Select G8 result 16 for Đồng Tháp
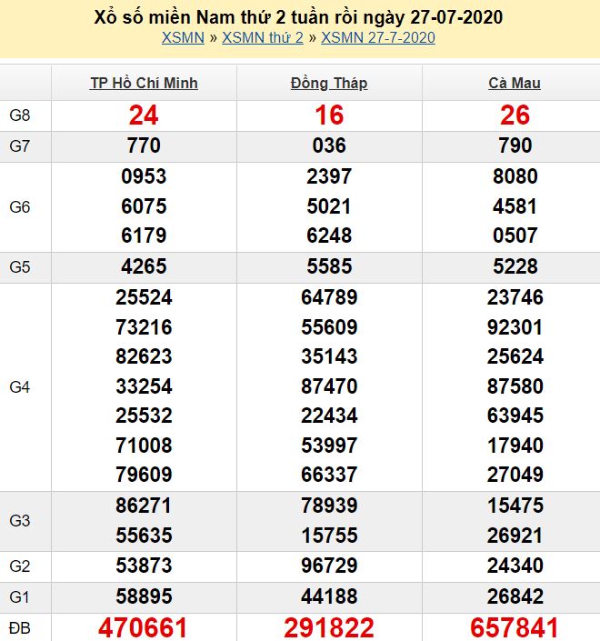Image resolution: width=600 pixels, height=641 pixels. coord(329,115)
